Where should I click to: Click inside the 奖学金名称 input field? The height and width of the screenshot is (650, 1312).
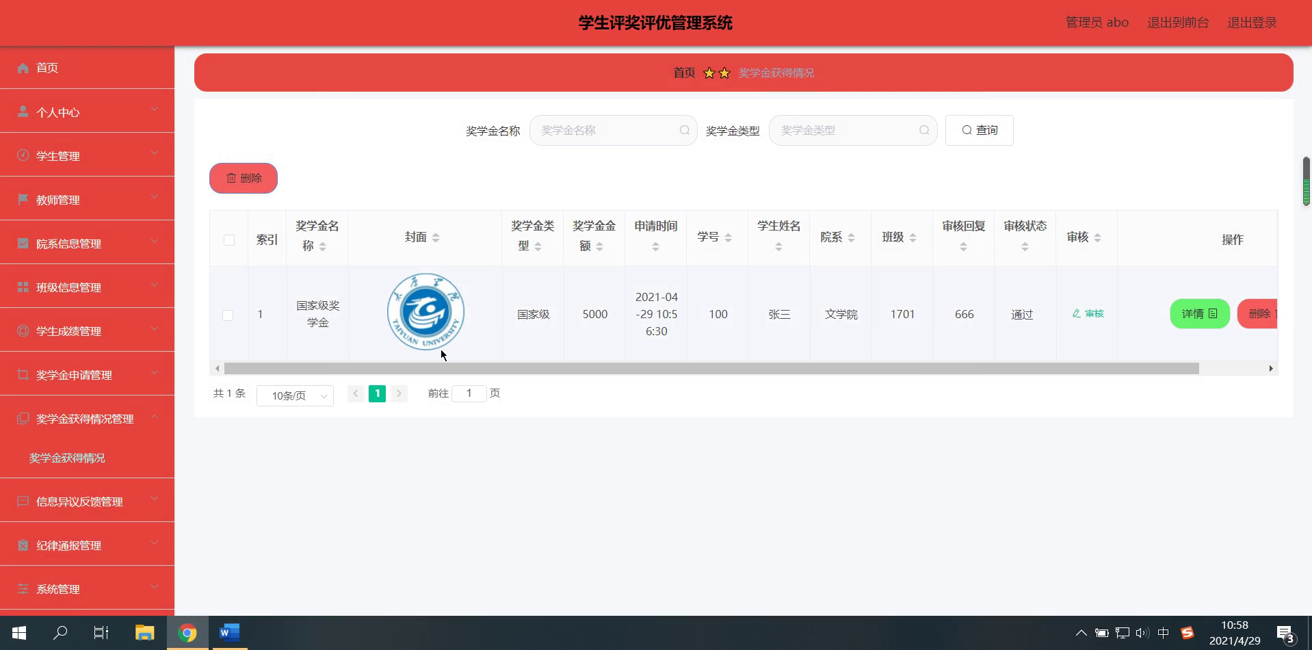click(609, 130)
